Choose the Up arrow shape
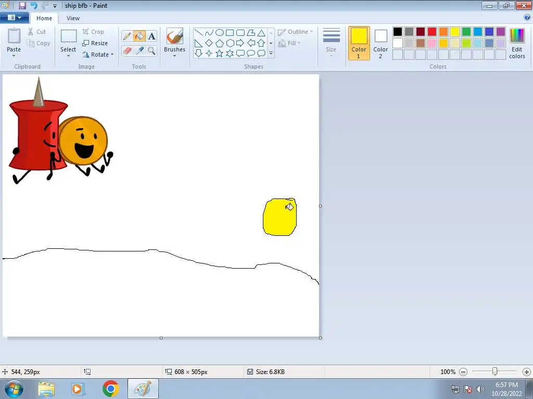The width and height of the screenshot is (533, 399). (261, 43)
